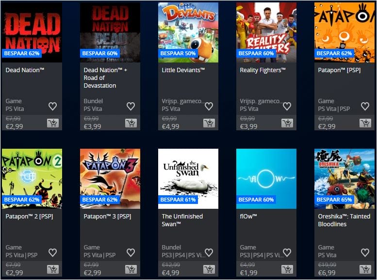Add flOw to shopping cart
Screen dimensions: 377x280
pos(287,269)
